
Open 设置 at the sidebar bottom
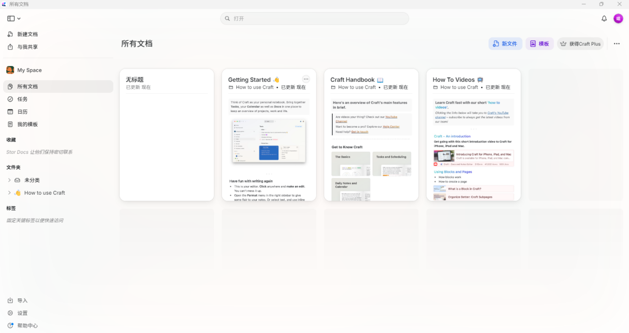pos(22,313)
